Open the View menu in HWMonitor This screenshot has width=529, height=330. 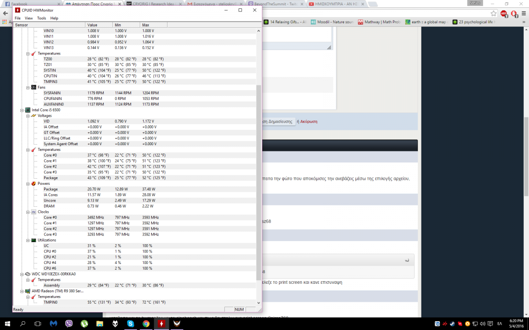point(29,18)
